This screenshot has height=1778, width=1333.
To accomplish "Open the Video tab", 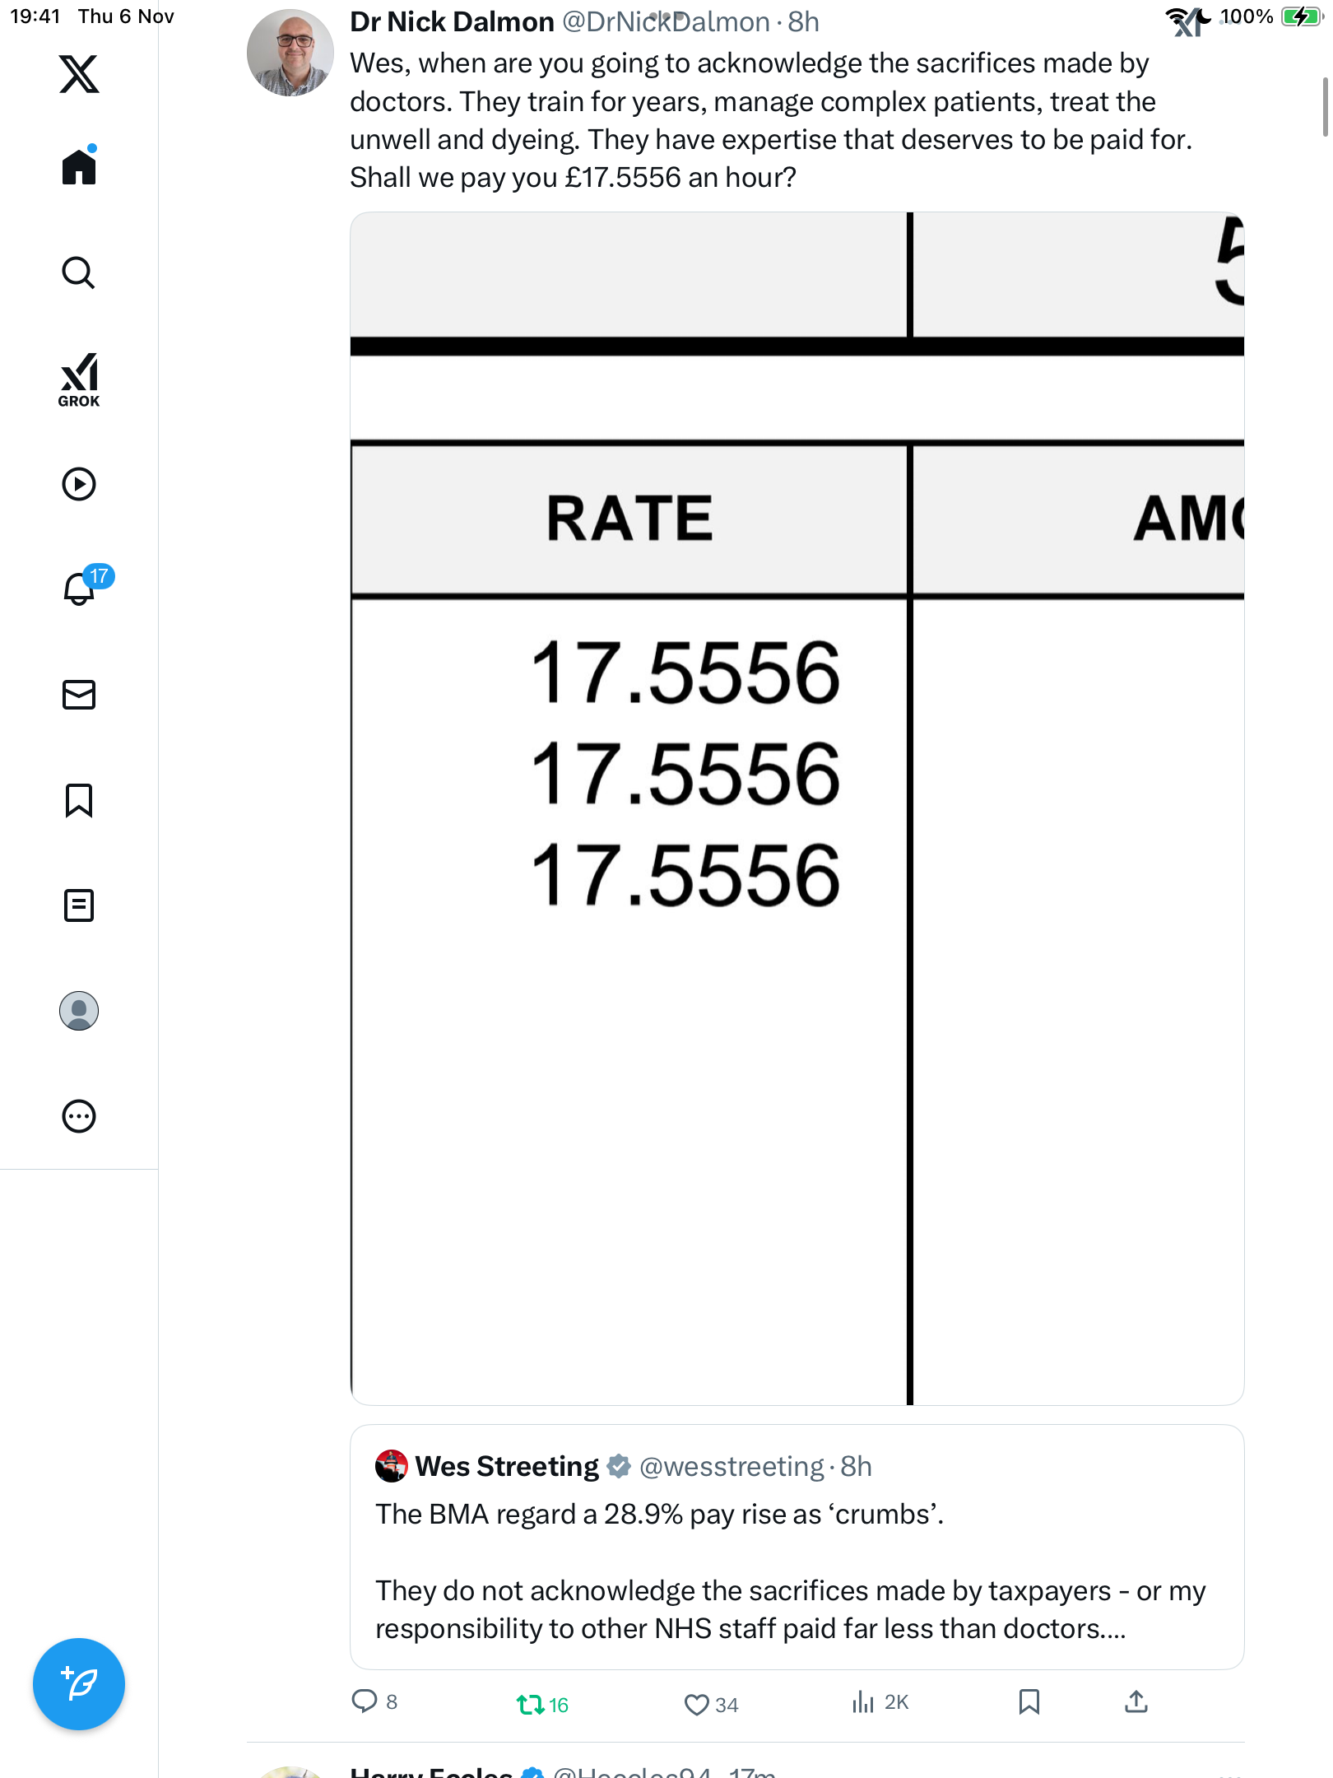I will coord(79,484).
